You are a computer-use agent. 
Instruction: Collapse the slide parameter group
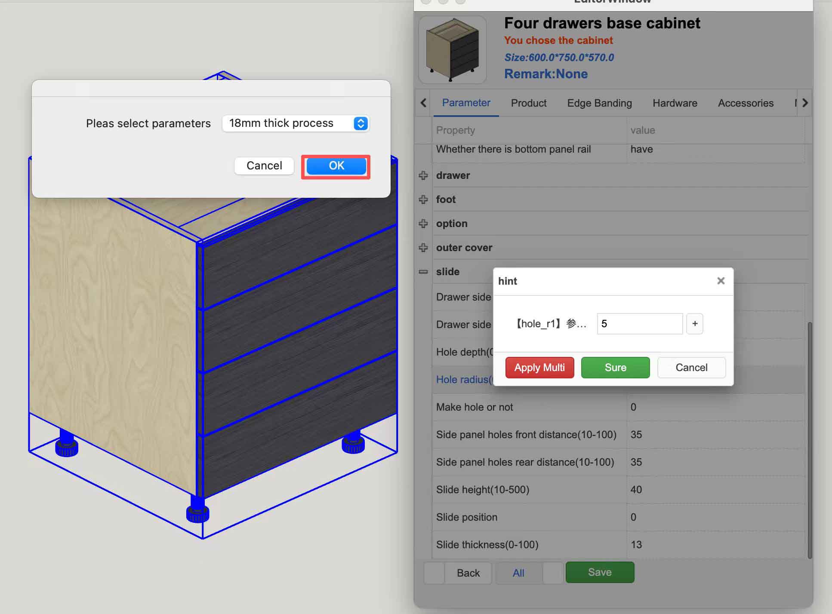pyautogui.click(x=423, y=272)
